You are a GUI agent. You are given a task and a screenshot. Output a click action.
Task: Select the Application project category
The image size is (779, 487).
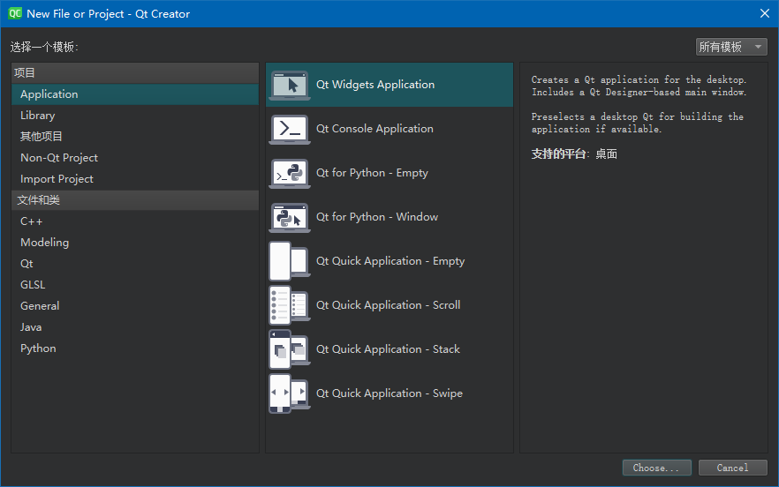coord(134,94)
